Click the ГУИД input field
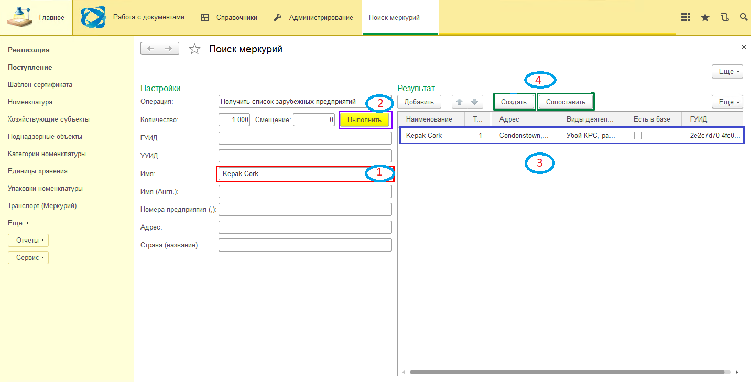Screen dimensions: 751x382 pyautogui.click(x=305, y=138)
